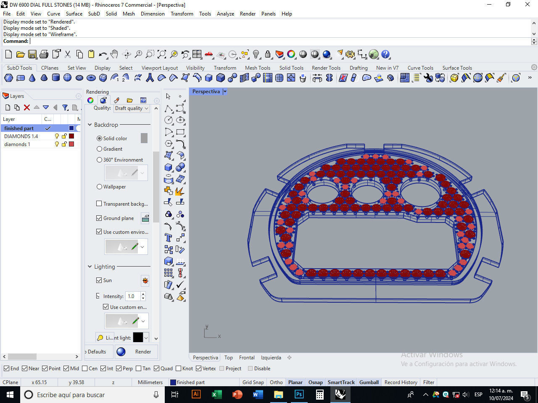Click the Open file folder icon

coord(20,54)
